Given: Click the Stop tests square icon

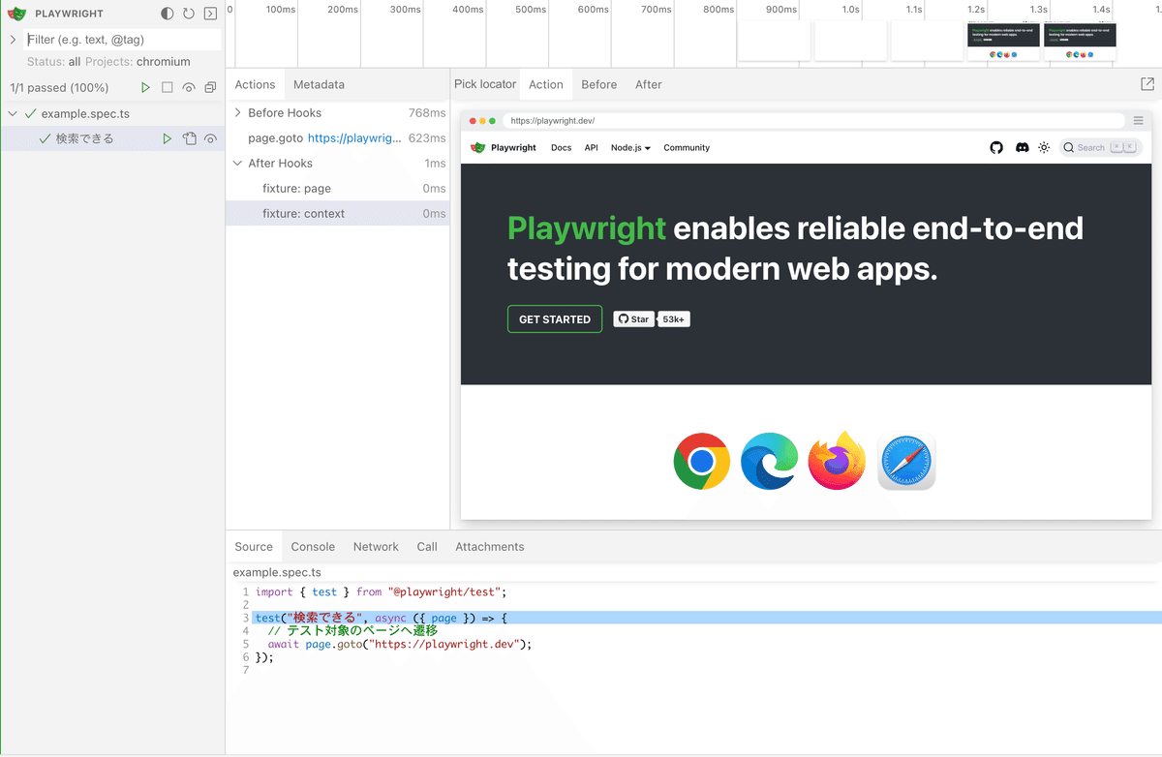Looking at the screenshot, I should [x=168, y=88].
